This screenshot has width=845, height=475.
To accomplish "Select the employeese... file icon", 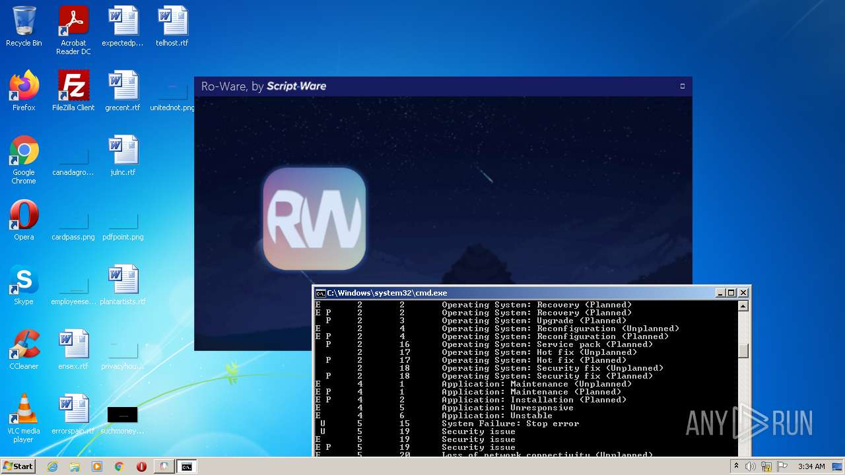I will point(73,291).
